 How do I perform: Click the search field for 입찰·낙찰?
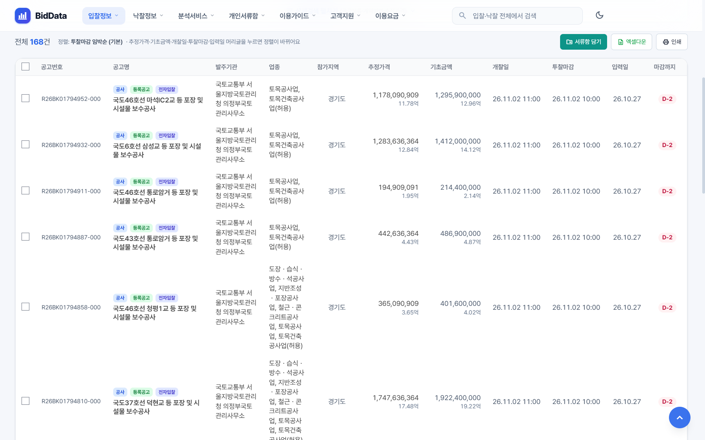point(517,16)
